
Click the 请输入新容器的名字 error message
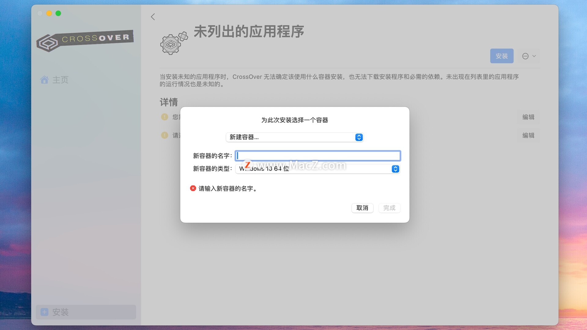click(228, 189)
